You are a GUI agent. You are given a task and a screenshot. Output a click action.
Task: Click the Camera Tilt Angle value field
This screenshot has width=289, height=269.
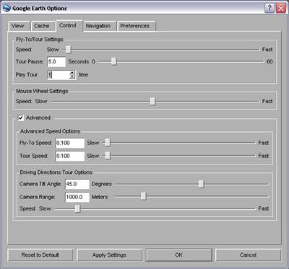[x=77, y=184]
